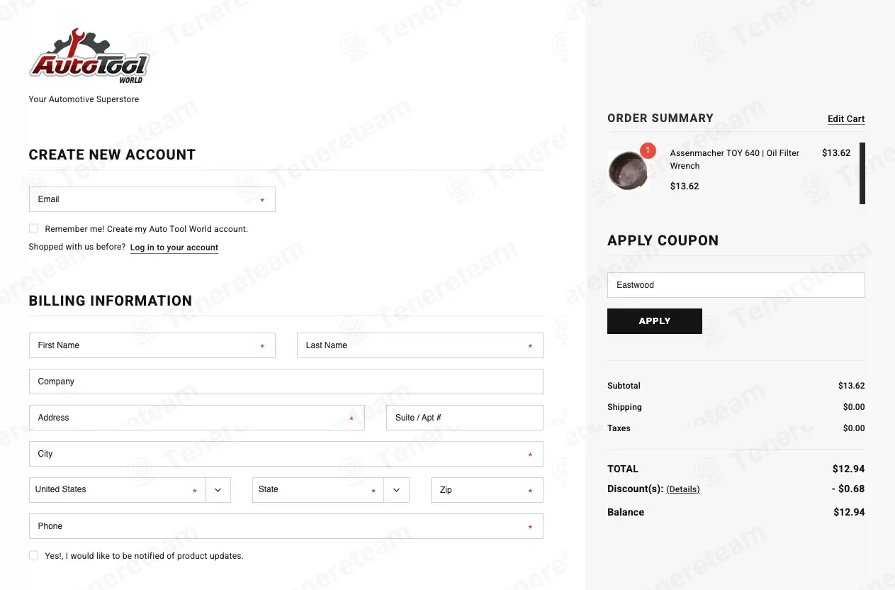View discount Details link
The image size is (895, 590).
pos(683,489)
